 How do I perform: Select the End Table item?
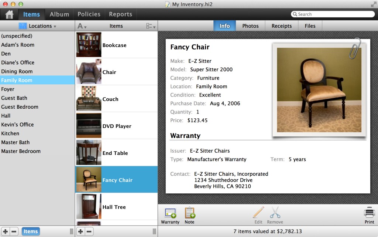117,153
